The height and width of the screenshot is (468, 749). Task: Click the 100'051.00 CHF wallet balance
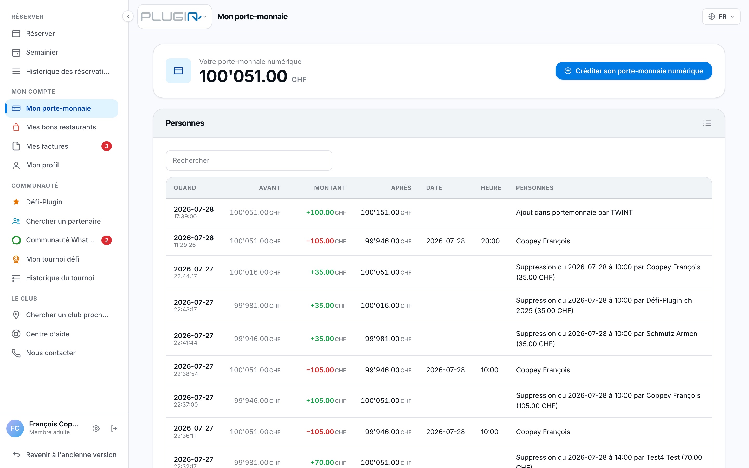click(253, 76)
